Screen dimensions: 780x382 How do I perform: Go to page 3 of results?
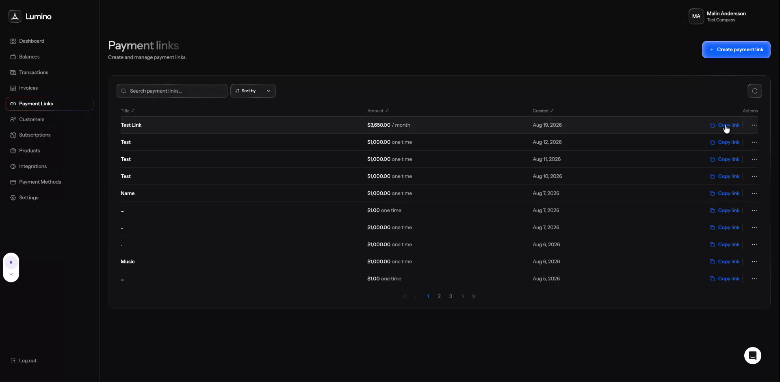451,296
